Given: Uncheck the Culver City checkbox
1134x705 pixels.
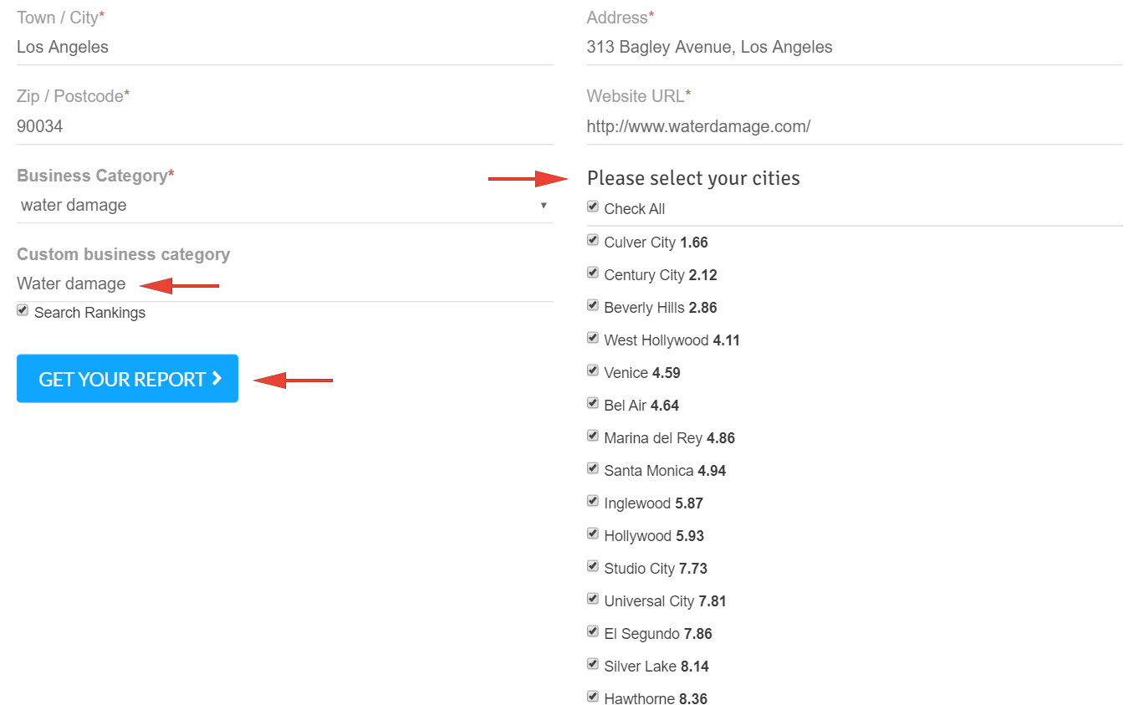Looking at the screenshot, I should [x=593, y=240].
